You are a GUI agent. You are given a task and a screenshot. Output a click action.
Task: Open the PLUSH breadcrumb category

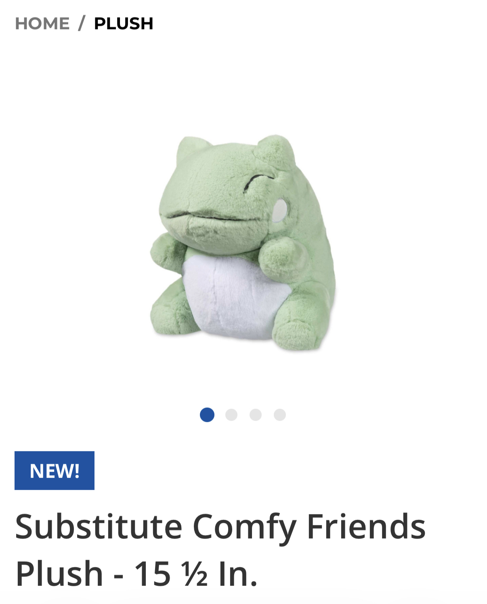124,23
